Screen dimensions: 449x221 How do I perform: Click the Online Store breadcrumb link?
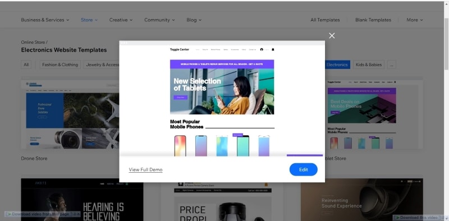[x=33, y=42]
